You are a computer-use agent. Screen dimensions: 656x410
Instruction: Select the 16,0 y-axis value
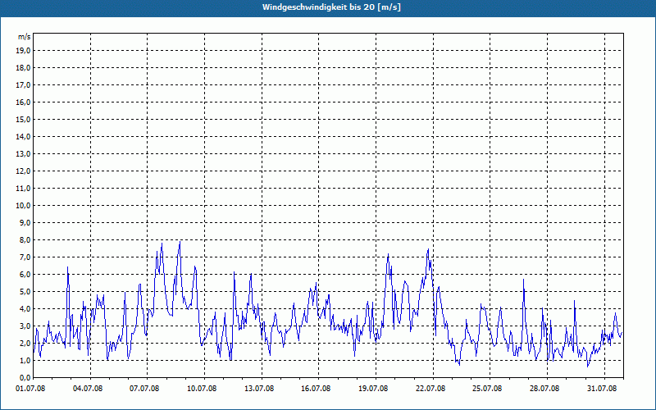coord(24,102)
